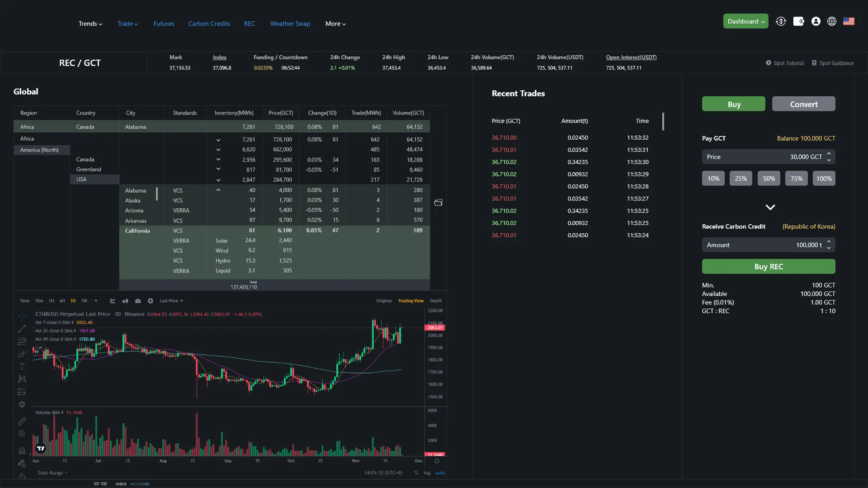The width and height of the screenshot is (868, 488).
Task: Open the Carbon Credits menu item
Action: tap(209, 24)
